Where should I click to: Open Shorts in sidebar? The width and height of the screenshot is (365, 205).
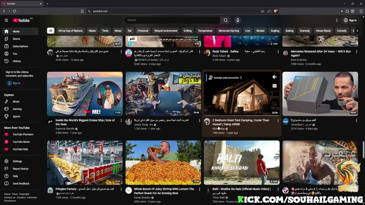tap(20, 39)
